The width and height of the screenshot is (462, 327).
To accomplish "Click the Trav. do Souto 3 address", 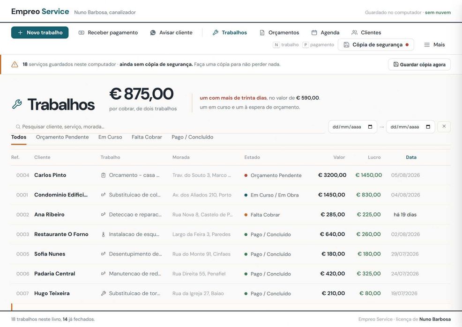I will click(x=201, y=175).
